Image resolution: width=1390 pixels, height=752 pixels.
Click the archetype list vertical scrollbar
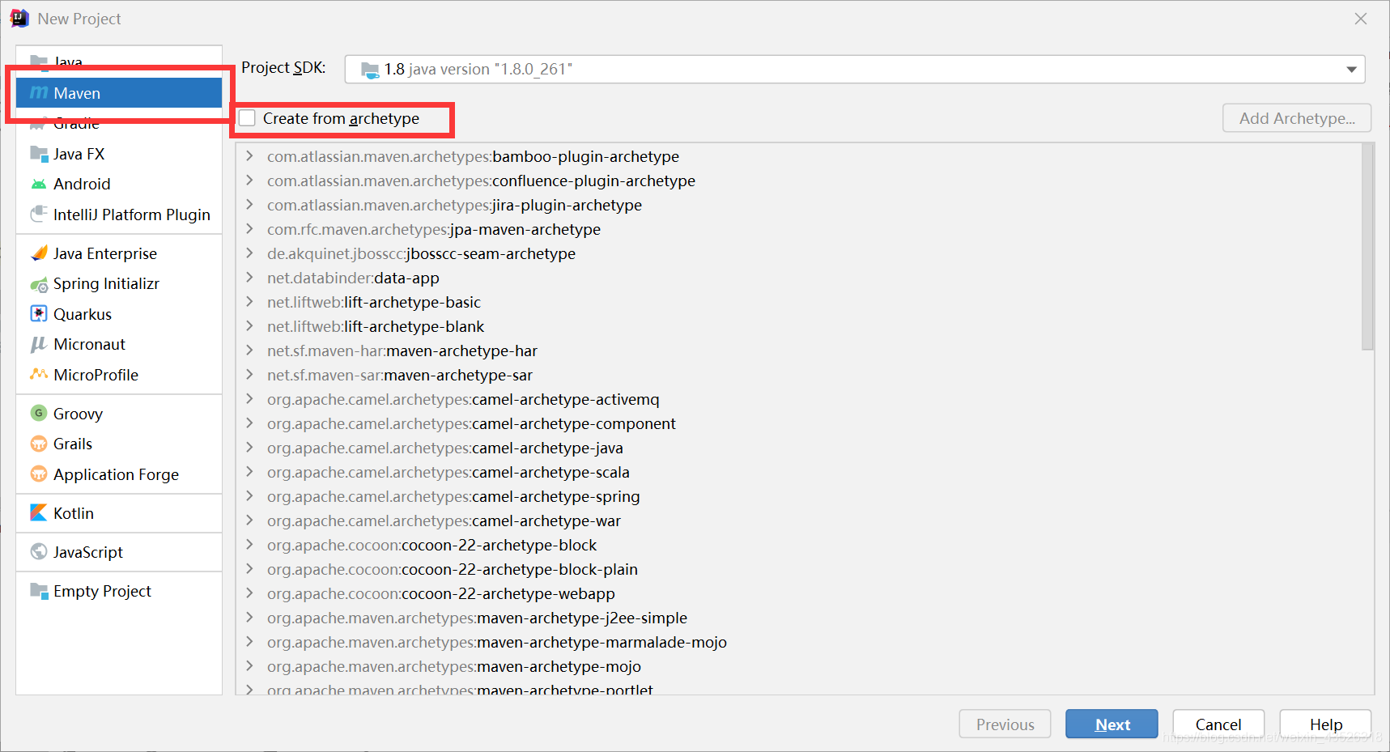(1367, 247)
